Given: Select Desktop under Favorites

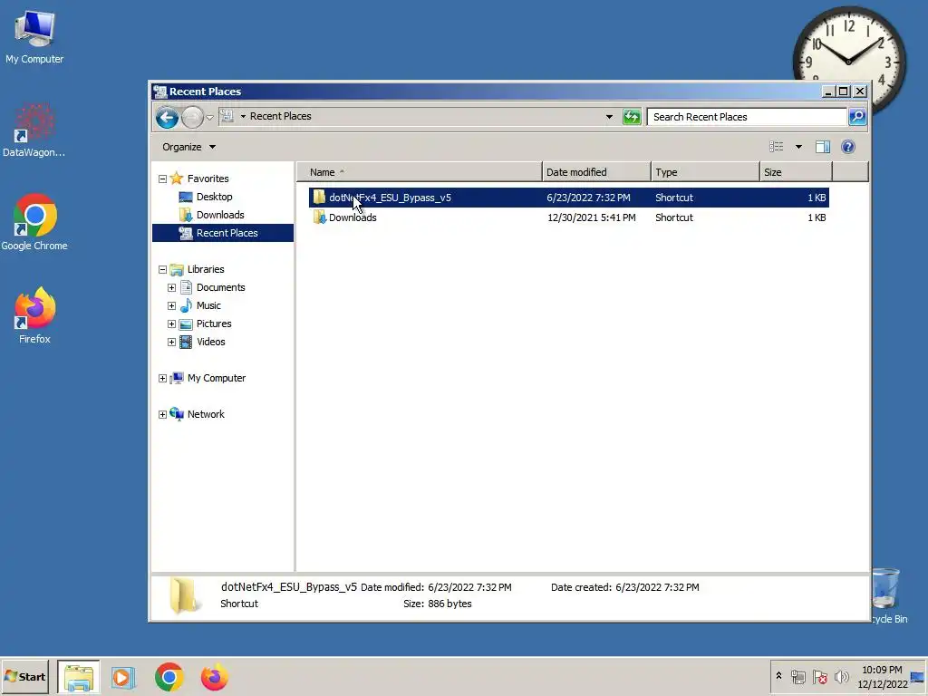Looking at the screenshot, I should 214,197.
